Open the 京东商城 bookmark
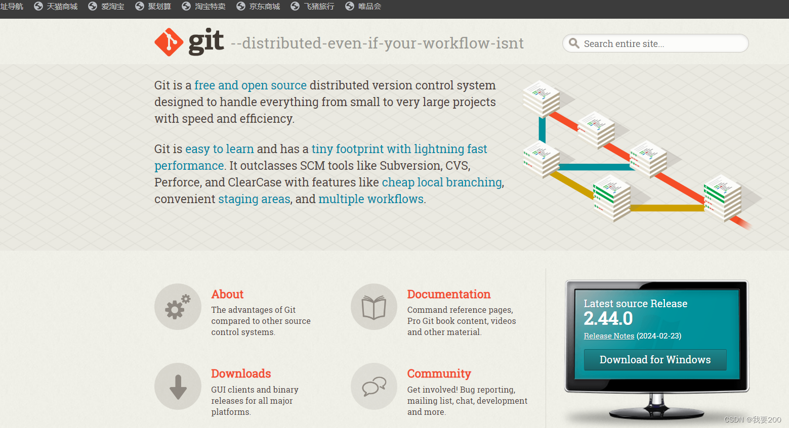This screenshot has width=789, height=428. pyautogui.click(x=265, y=6)
